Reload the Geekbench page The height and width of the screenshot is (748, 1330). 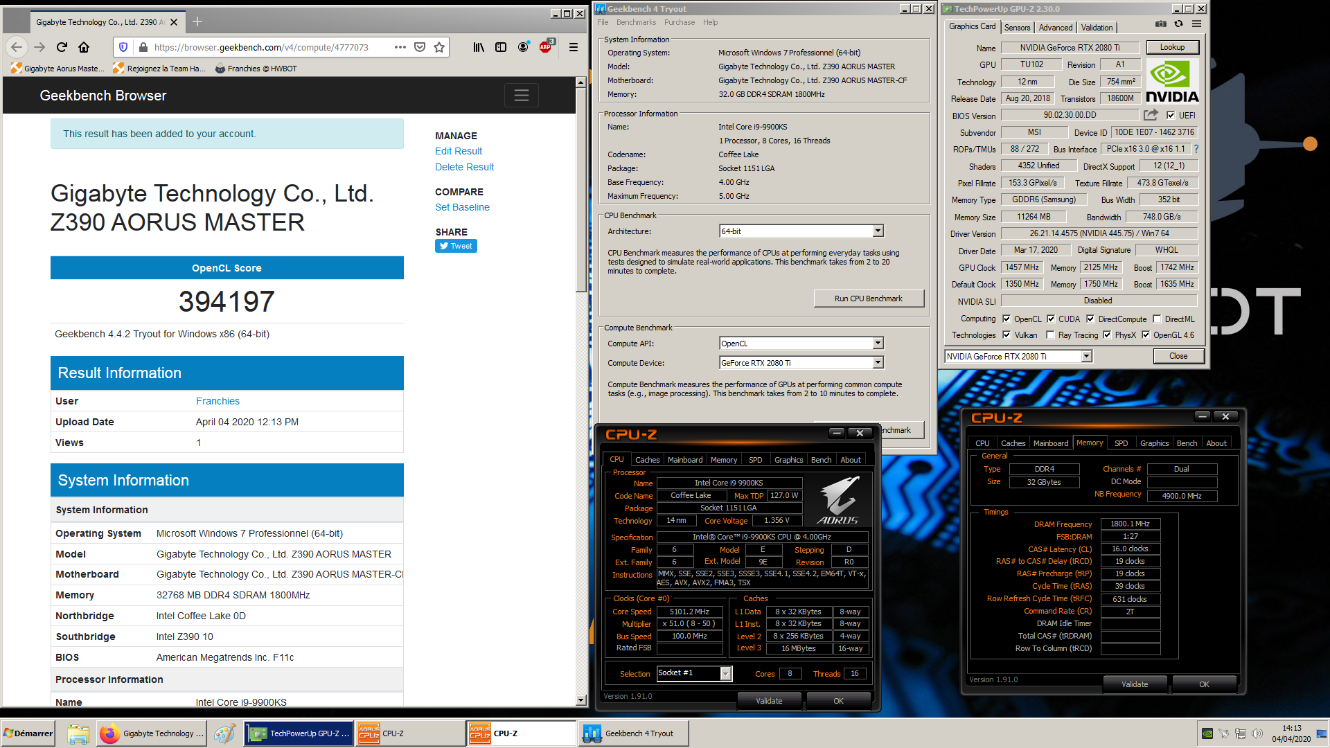pos(62,47)
